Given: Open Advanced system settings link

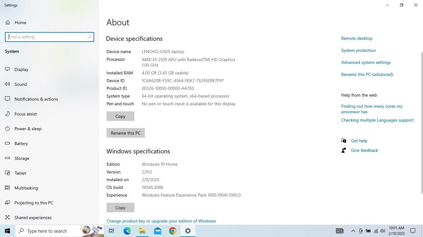Looking at the screenshot, I should coord(366,62).
